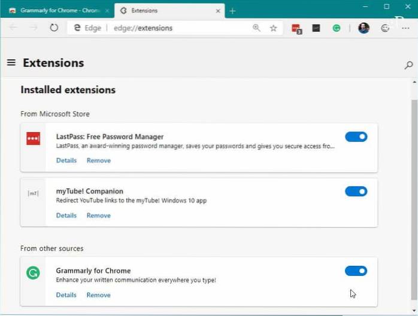This screenshot has height=316, width=418.
Task: Open the LastPass toolbar extension icon
Action: click(x=296, y=28)
